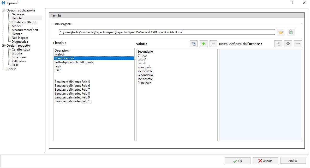
Task: Go to Modelli options
Action: [17, 26]
